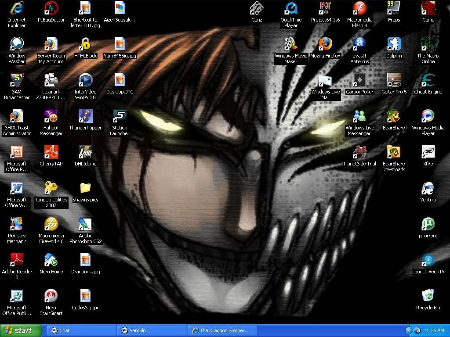Select Yami845Sig.jpg image file
Viewport: 450px width, 337px height.
120,44
